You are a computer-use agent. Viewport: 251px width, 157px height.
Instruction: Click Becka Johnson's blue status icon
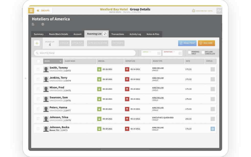(212, 129)
